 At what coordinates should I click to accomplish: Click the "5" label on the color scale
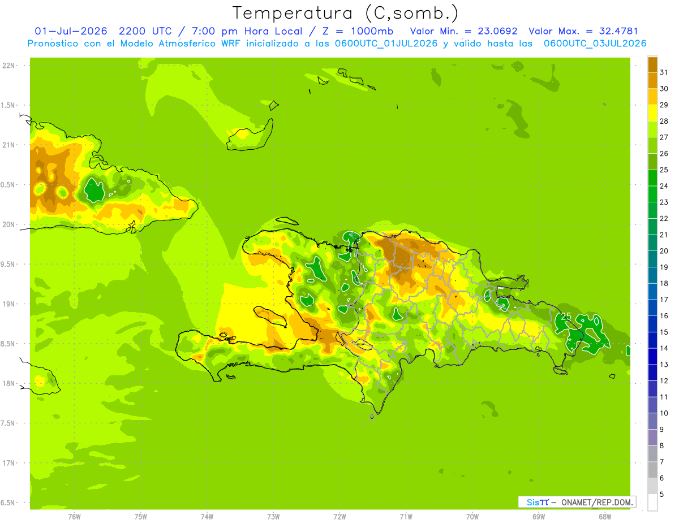[662, 495]
